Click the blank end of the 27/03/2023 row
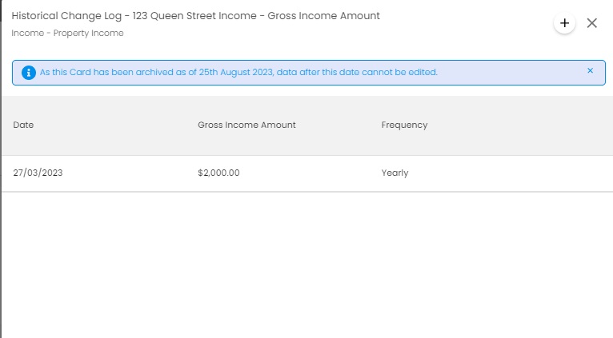 [508, 173]
